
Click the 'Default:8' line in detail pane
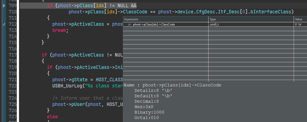pos(153,96)
